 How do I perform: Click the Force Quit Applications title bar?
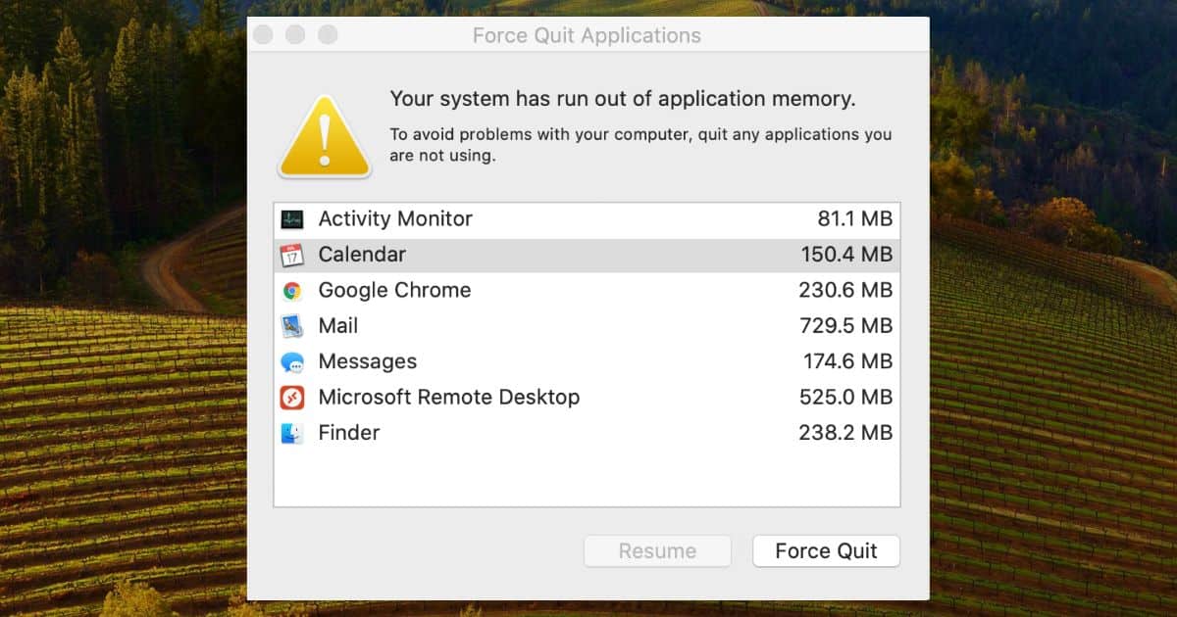(587, 36)
